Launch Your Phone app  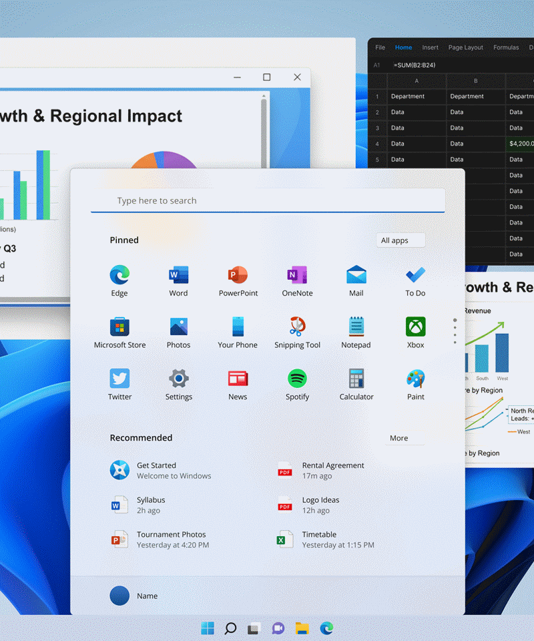pos(238,333)
